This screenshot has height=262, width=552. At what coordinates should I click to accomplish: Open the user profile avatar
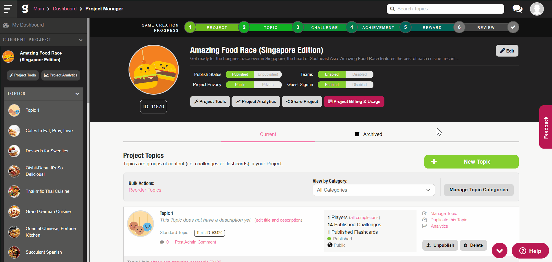(537, 9)
